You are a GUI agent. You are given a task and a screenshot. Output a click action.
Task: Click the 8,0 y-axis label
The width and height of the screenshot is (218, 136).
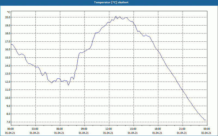(x=8, y=114)
